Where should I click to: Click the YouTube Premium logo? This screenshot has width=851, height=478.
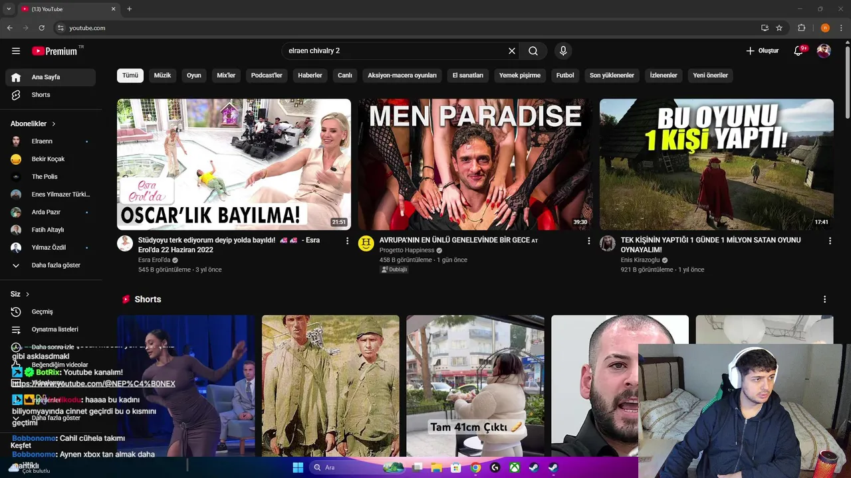(x=56, y=51)
